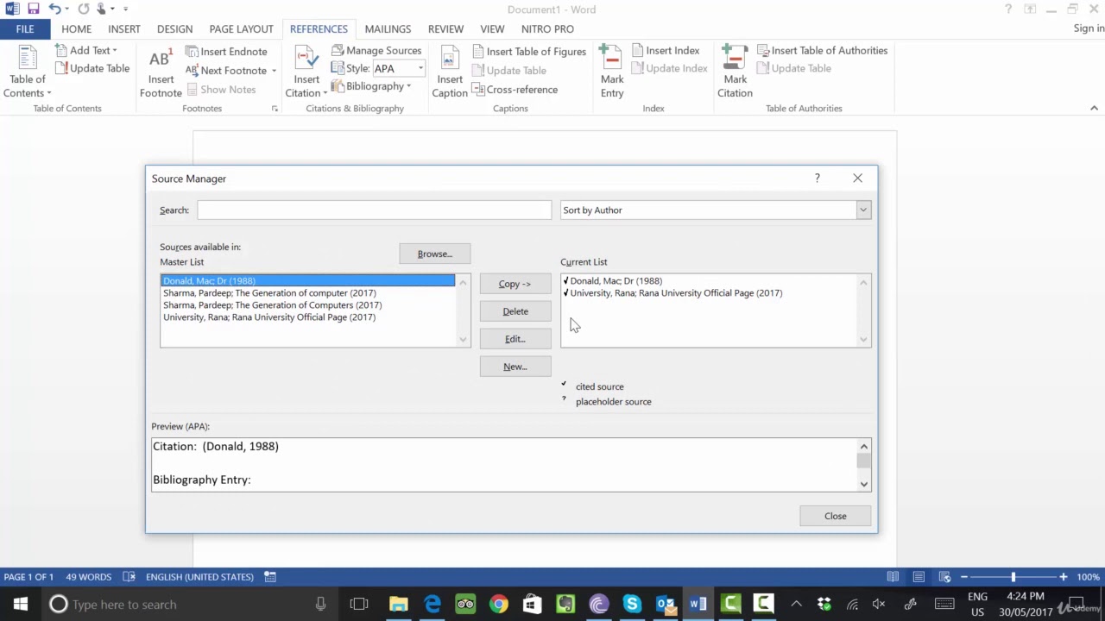Close the Source Manager with Close button
This screenshot has width=1105, height=621.
[x=835, y=516]
